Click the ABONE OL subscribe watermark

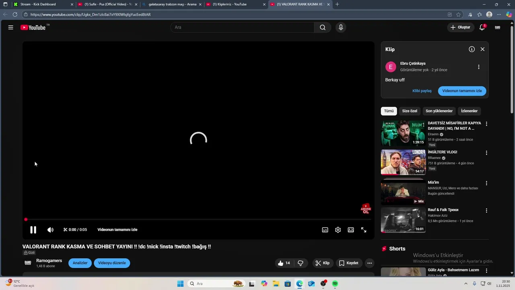pyautogui.click(x=366, y=209)
